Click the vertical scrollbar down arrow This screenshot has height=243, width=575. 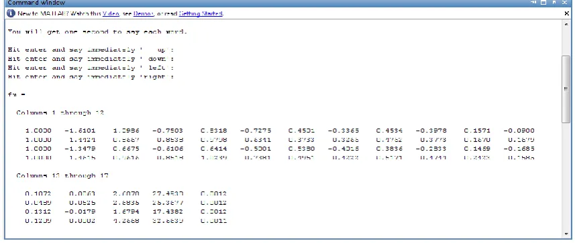point(566,233)
